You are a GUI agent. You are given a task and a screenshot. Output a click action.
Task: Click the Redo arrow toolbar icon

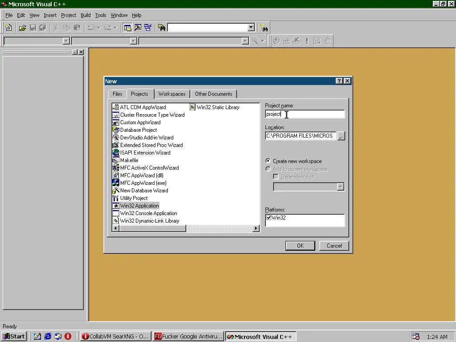pyautogui.click(x=107, y=28)
